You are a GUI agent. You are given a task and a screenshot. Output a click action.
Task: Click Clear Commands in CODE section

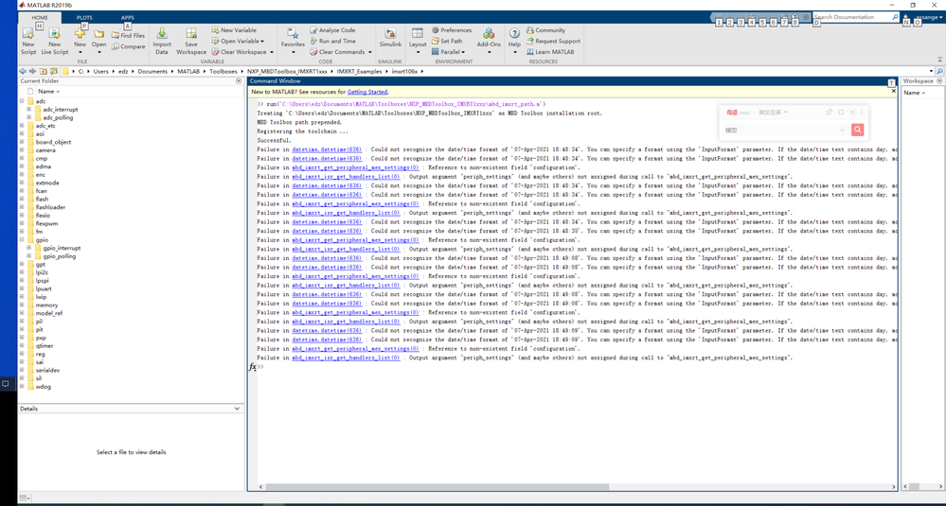(x=341, y=52)
